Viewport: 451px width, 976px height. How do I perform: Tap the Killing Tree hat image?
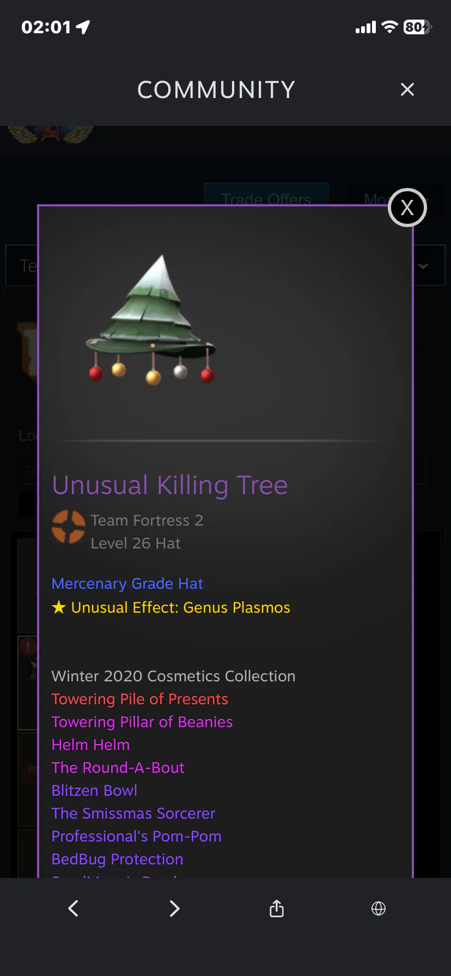152,321
